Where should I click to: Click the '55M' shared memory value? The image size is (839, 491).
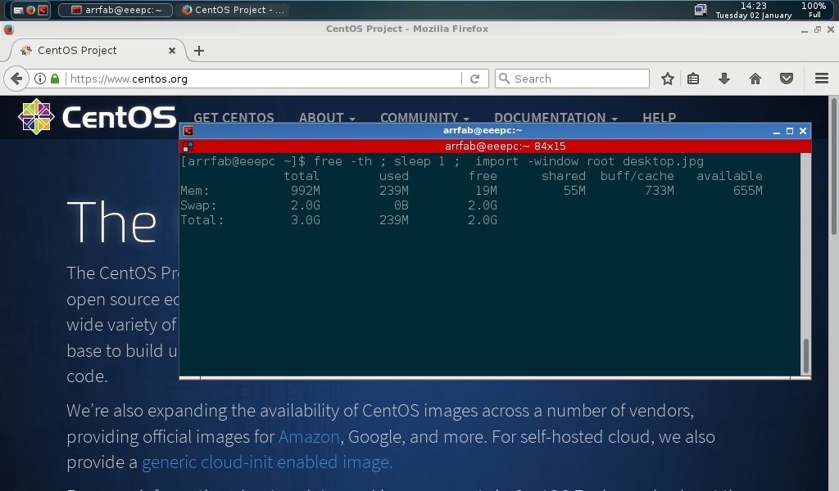(574, 191)
